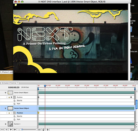Add keyframe diamond on top layer's Position row
This screenshot has height=131, width=138.
(9, 97)
